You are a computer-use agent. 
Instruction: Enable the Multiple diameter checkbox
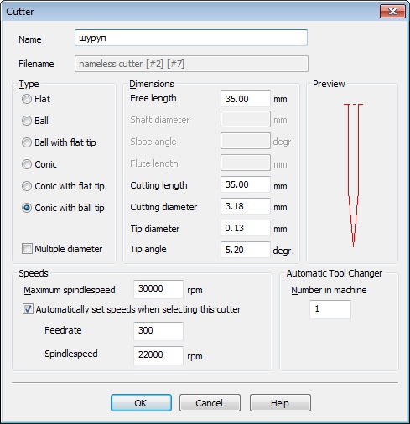(27, 249)
